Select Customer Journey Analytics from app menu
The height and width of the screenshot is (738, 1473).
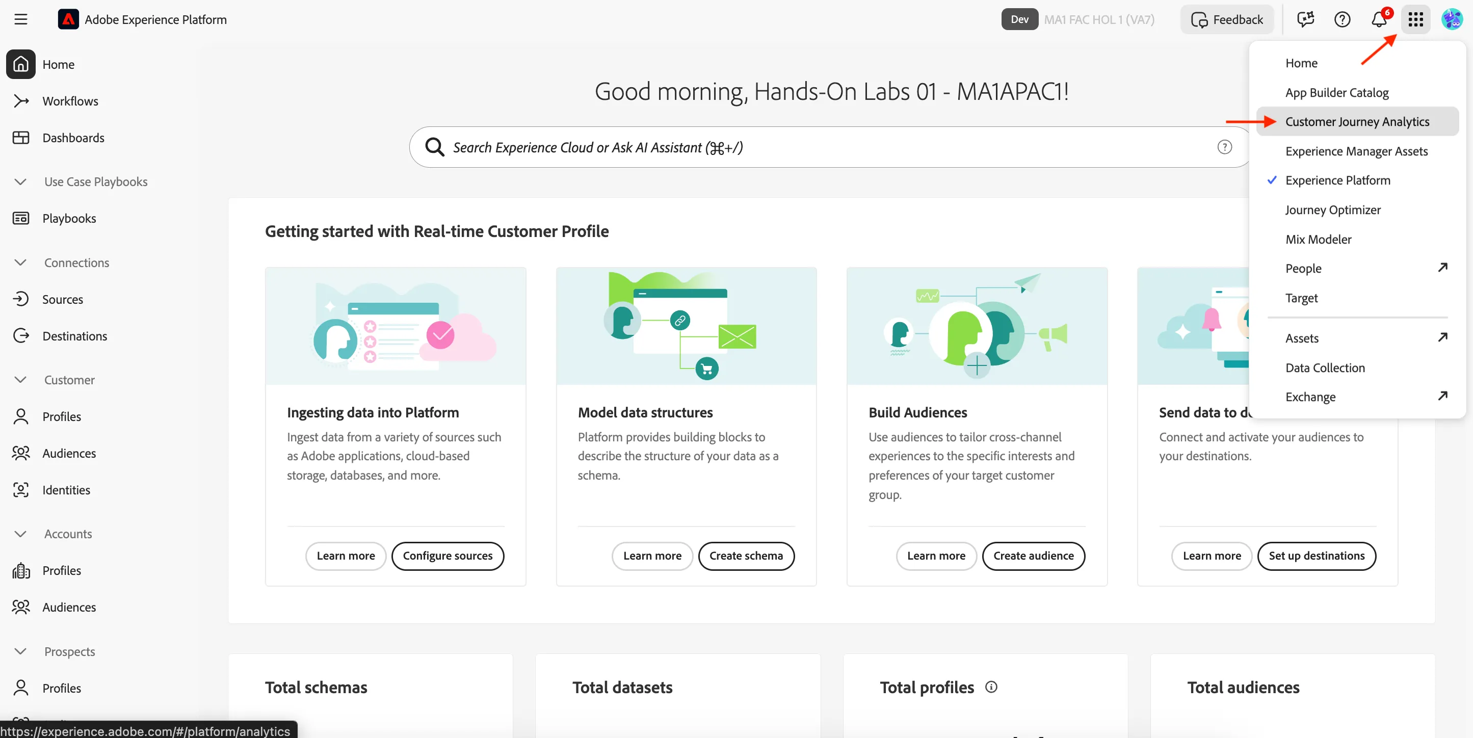[x=1357, y=121]
